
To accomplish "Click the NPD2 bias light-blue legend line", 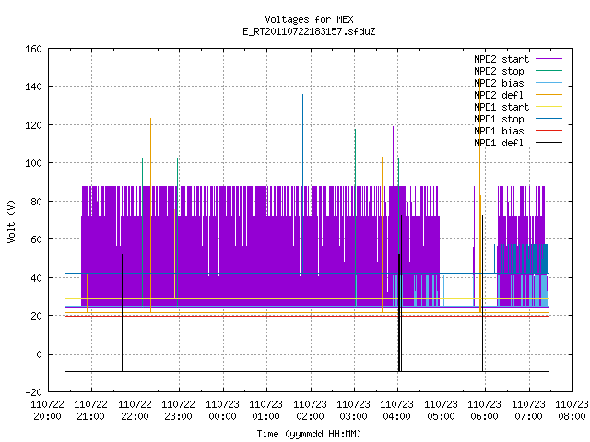I will 549,83.
